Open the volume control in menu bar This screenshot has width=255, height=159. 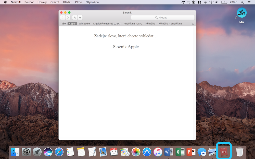point(217,2)
